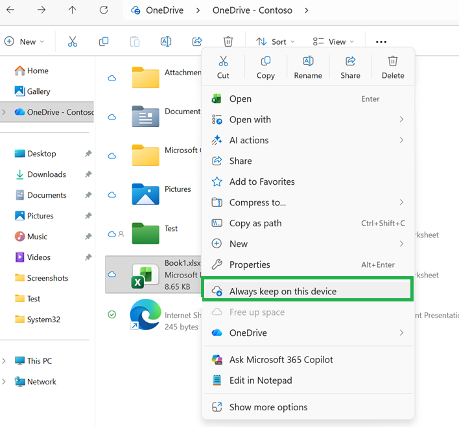Go up one folder level
459x446 pixels.
(73, 10)
